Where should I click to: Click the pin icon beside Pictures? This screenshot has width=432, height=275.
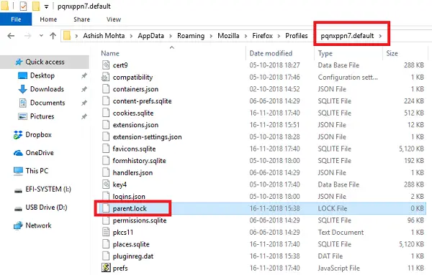[x=84, y=117]
